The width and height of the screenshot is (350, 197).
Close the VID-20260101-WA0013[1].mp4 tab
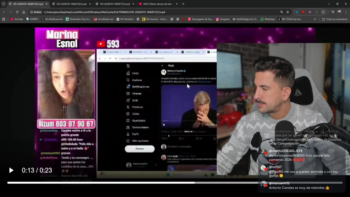click(x=46, y=4)
